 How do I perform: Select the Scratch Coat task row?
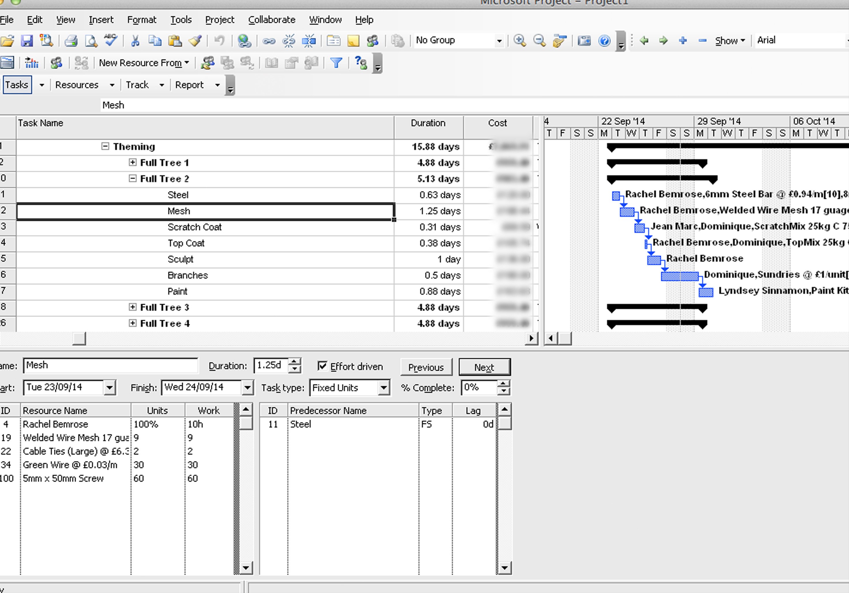click(205, 227)
